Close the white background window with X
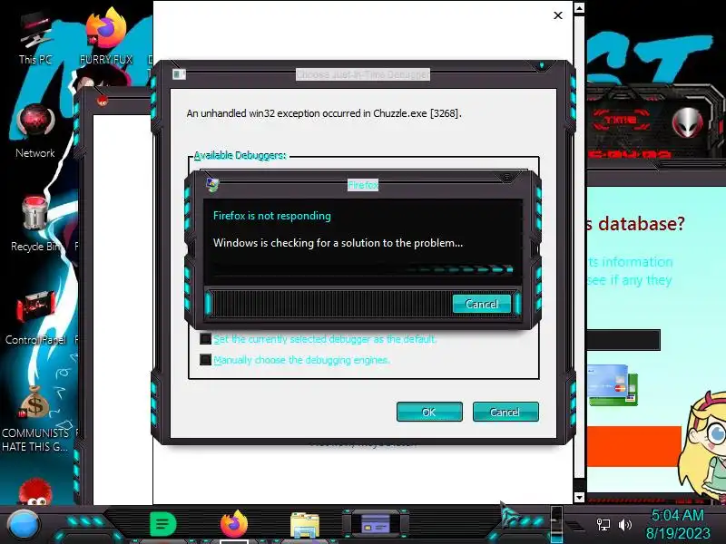The width and height of the screenshot is (726, 544). (x=558, y=15)
